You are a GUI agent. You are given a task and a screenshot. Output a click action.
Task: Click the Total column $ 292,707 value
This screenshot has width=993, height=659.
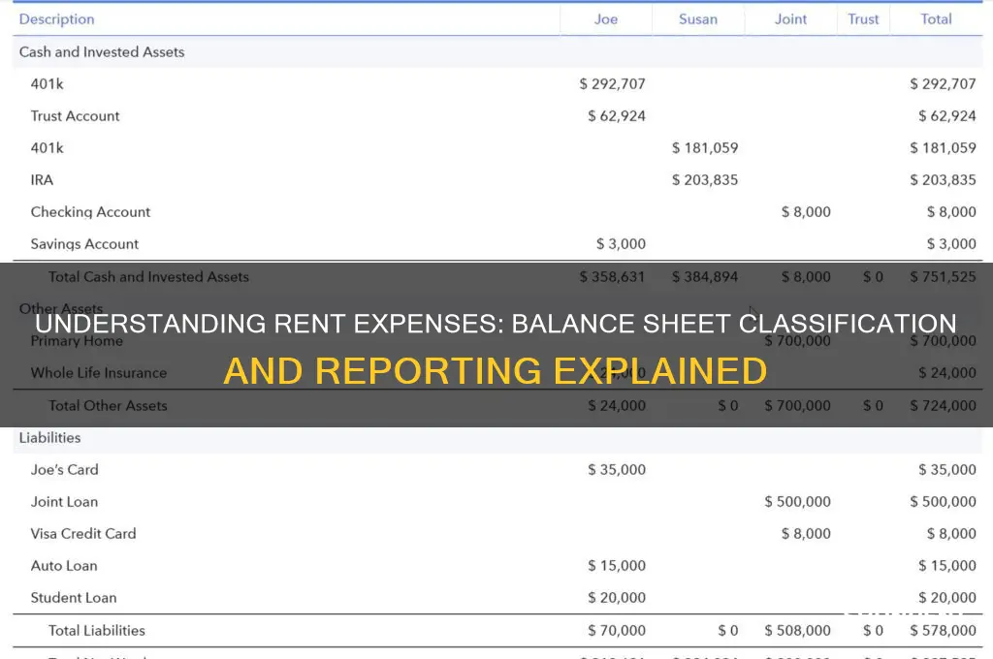pos(943,83)
